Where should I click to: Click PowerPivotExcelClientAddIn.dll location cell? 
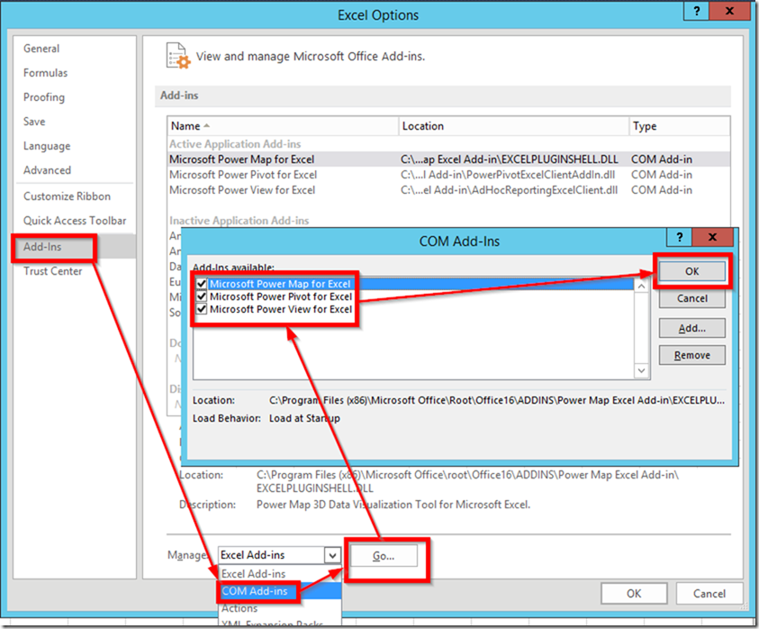508,175
